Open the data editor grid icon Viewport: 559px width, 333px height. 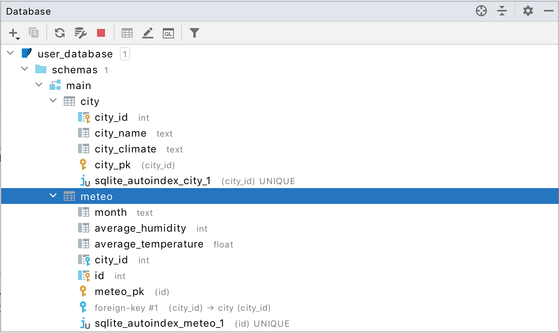tap(127, 33)
